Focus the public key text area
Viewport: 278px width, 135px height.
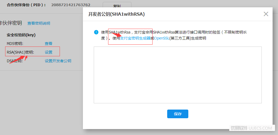coord(178,75)
